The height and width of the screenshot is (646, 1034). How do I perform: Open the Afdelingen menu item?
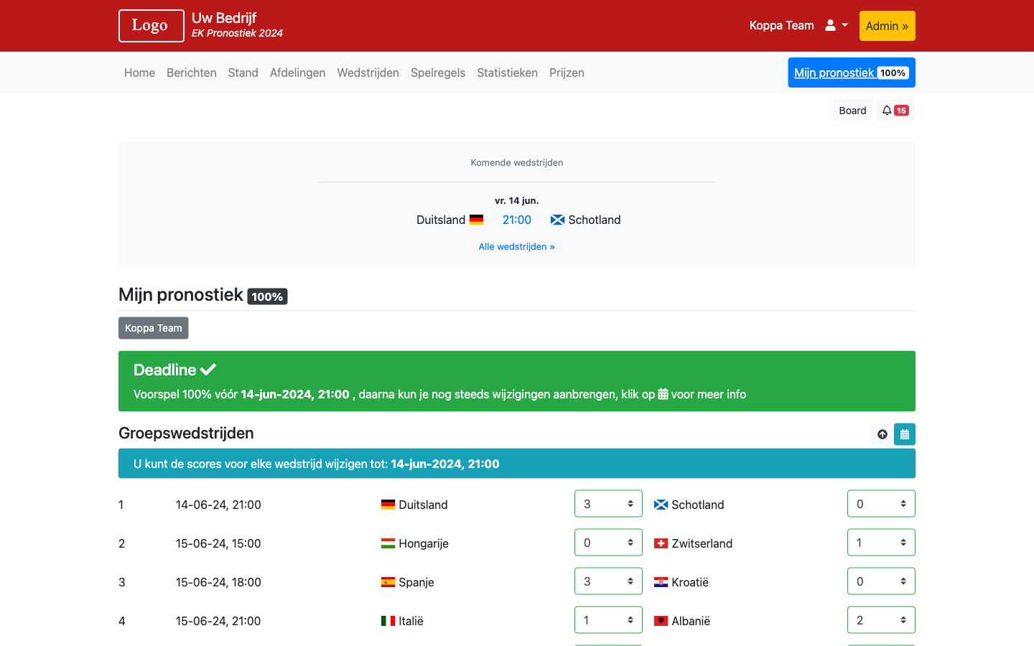click(298, 72)
